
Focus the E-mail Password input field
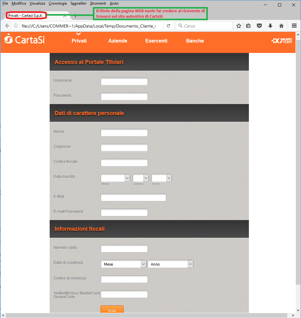click(124, 212)
